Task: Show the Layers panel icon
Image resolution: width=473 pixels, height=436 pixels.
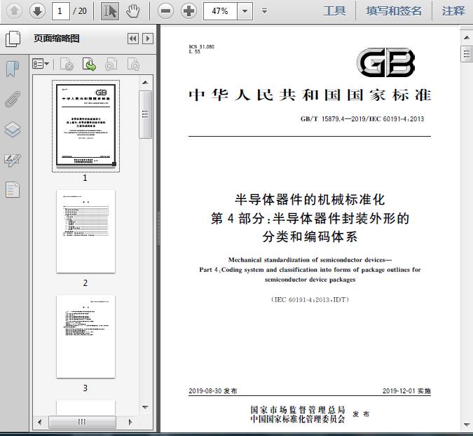Action: [x=13, y=130]
